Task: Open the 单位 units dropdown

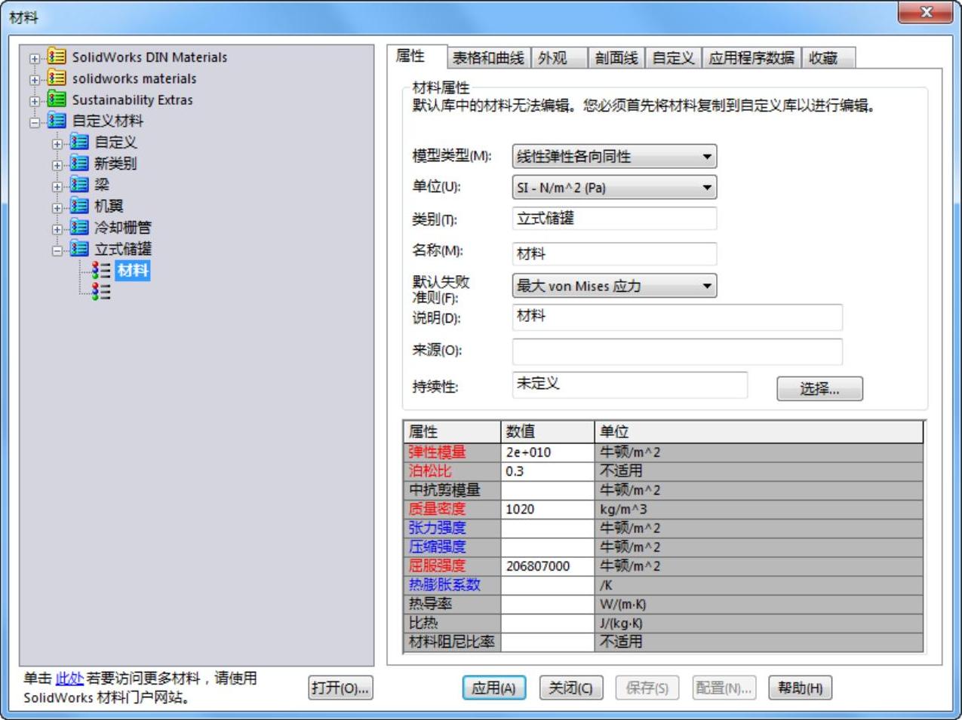Action: point(614,188)
